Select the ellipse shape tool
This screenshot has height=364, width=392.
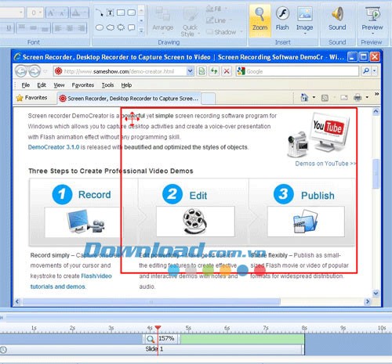tap(100, 27)
